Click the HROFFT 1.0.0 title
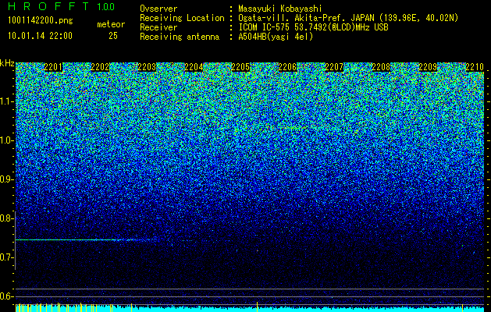The image size is (491, 312). pyautogui.click(x=62, y=6)
